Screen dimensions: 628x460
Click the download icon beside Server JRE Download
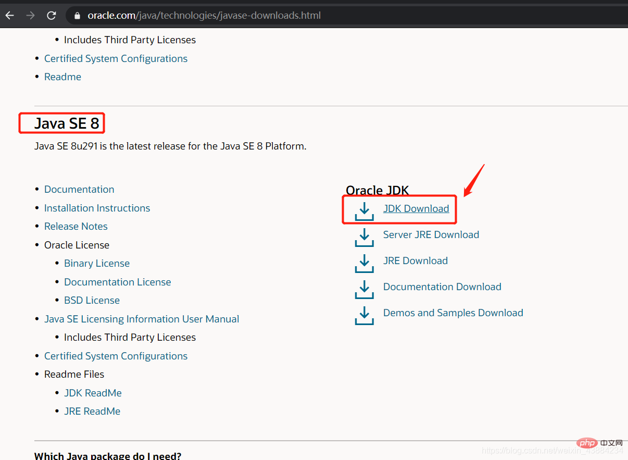point(365,237)
